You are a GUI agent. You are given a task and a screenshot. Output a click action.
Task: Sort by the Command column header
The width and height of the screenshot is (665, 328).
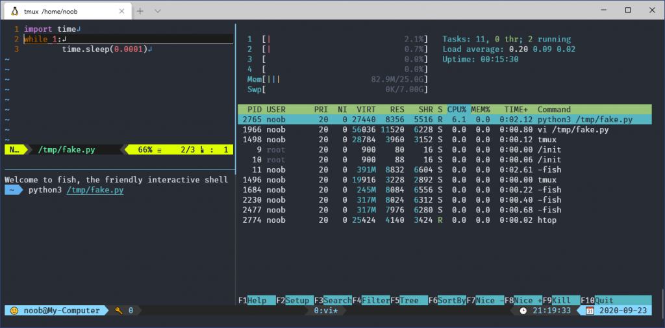554,110
